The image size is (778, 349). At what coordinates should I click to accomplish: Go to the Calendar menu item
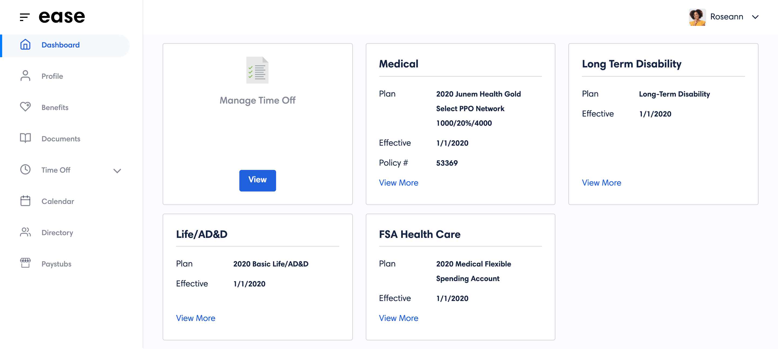click(x=58, y=201)
